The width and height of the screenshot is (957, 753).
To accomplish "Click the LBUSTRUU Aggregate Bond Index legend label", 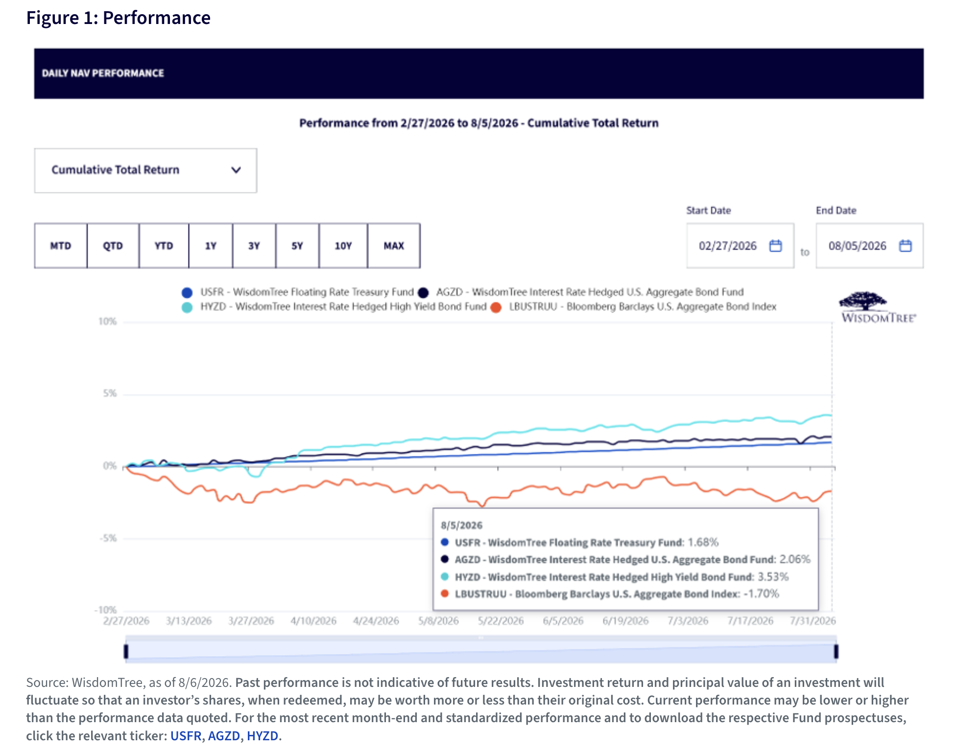I will pos(643,307).
